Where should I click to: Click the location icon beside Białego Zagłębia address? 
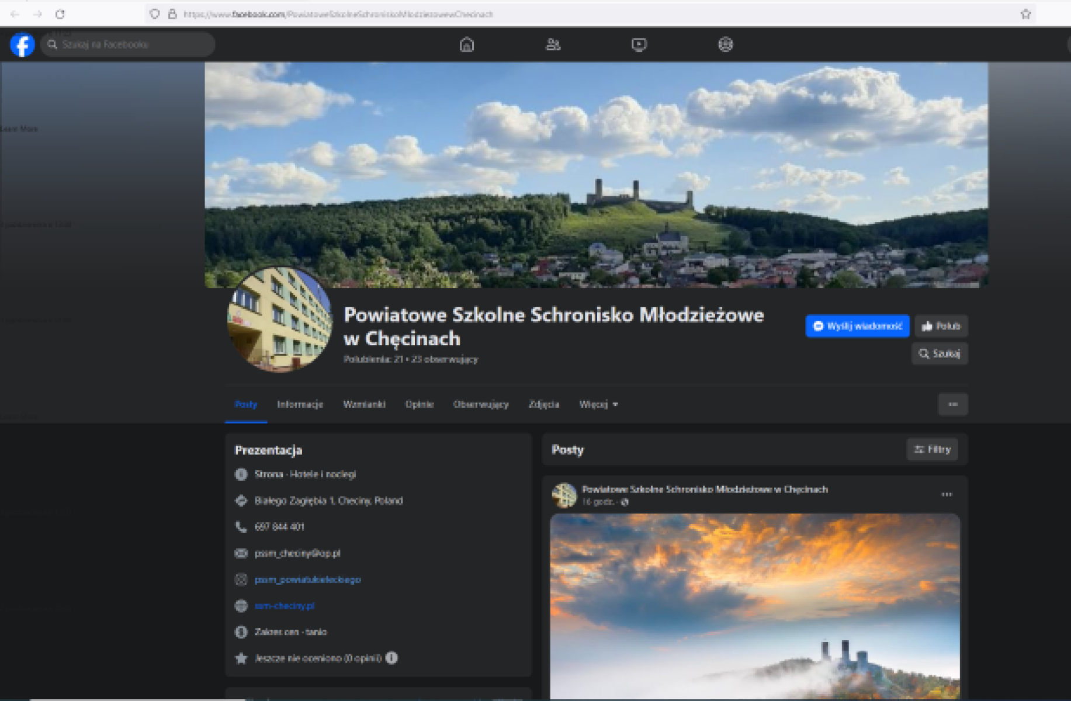coord(241,501)
